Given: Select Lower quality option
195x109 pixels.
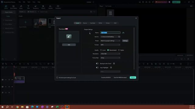Looking at the screenshot, I should point(101,50).
